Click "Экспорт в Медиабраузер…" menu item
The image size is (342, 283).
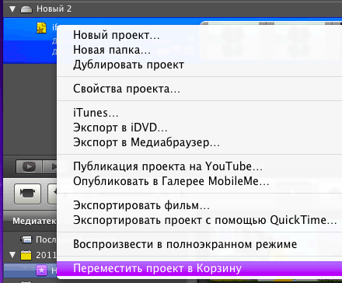[x=199, y=142]
